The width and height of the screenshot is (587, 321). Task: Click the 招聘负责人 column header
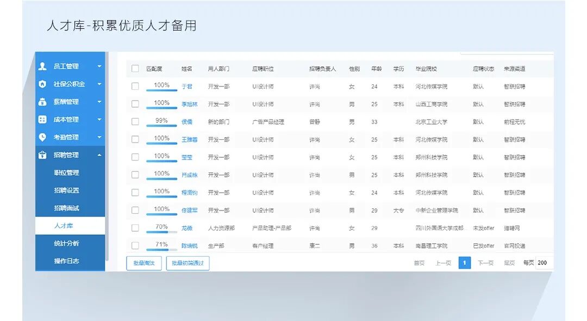click(x=322, y=69)
